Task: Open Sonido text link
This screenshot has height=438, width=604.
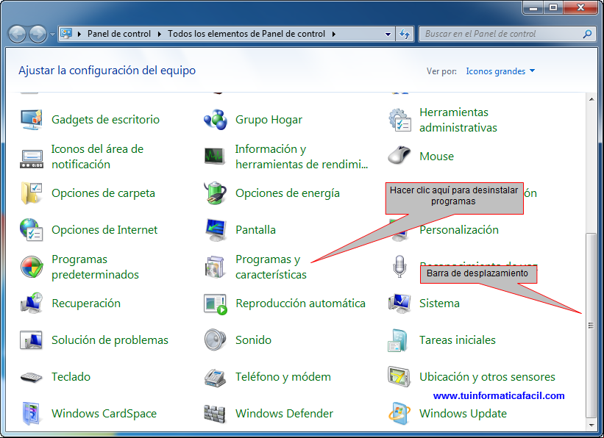Action: pyautogui.click(x=254, y=340)
